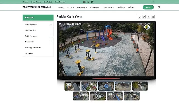Open the HİZMETLER dropdown menu
179x106 pixels.
tap(95, 7)
